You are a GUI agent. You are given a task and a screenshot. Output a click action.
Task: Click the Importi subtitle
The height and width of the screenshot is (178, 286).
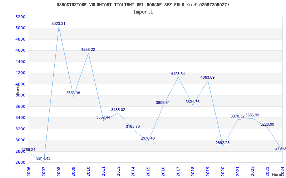(x=143, y=12)
